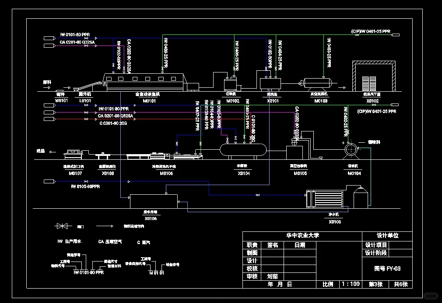Click the CA 压缩空气 legend entry
This screenshot has height=303, width=442.
point(110,242)
